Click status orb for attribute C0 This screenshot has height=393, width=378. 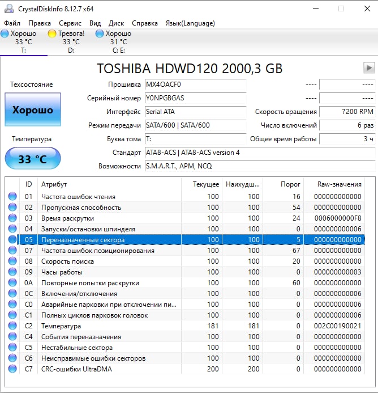[12, 304]
